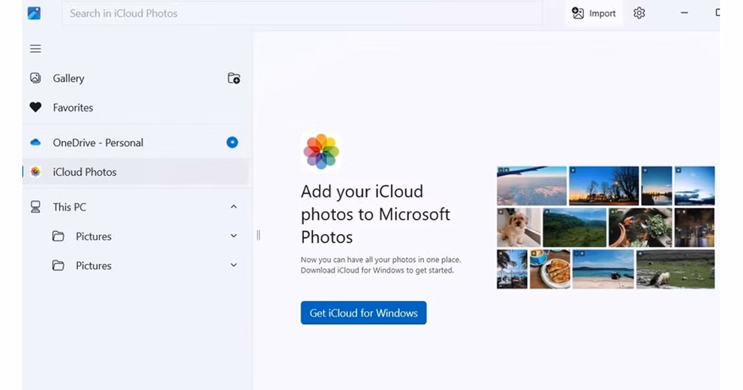Open Settings with the gear icon

coord(639,13)
